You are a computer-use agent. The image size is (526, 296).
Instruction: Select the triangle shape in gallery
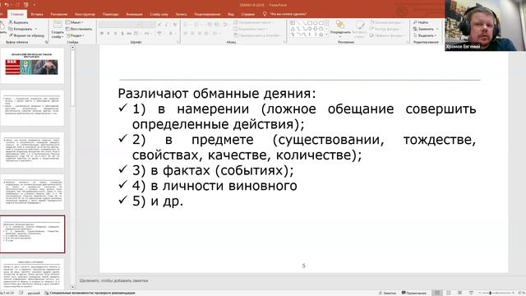click(x=293, y=29)
